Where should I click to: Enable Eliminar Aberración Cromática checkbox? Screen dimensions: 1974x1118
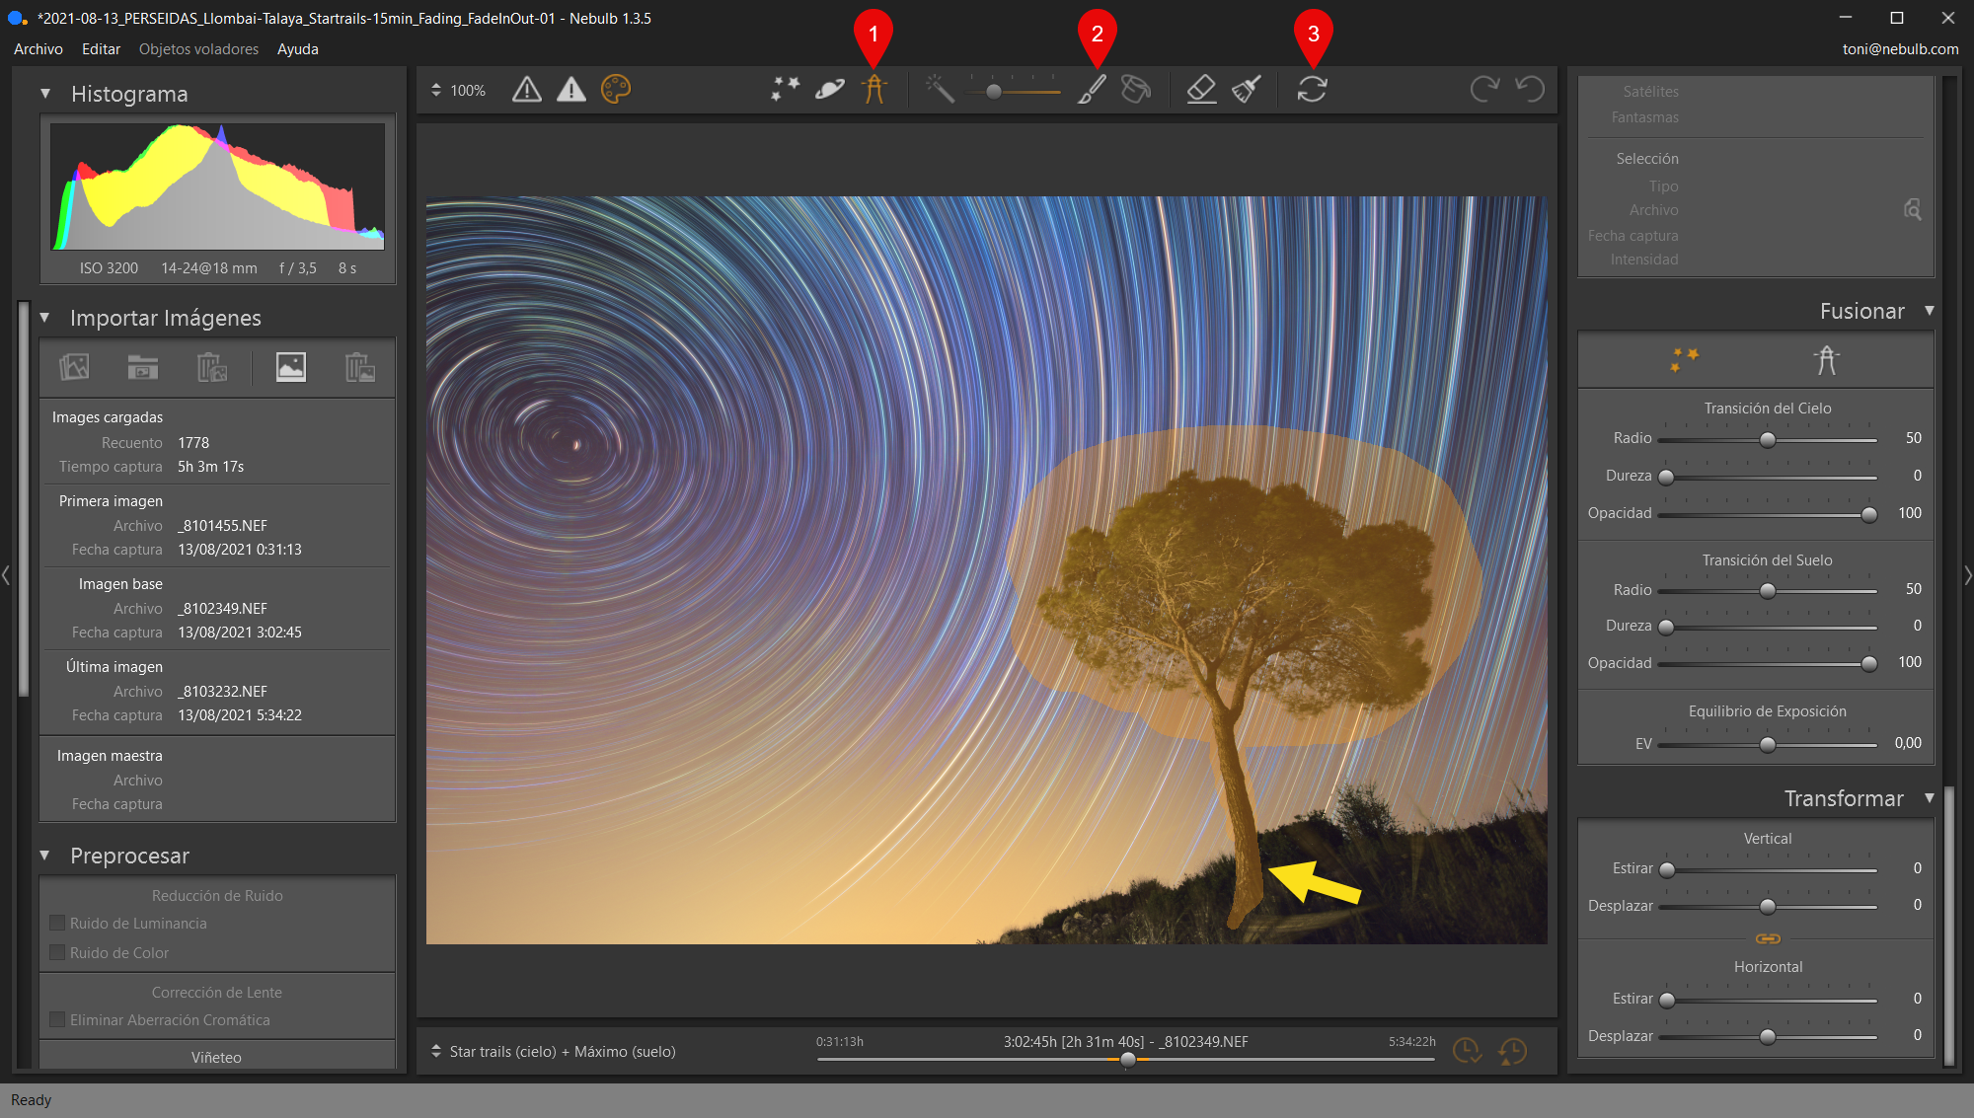(57, 1019)
